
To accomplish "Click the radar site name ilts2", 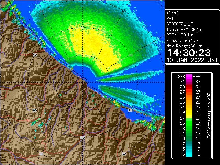I will coord(173,13).
